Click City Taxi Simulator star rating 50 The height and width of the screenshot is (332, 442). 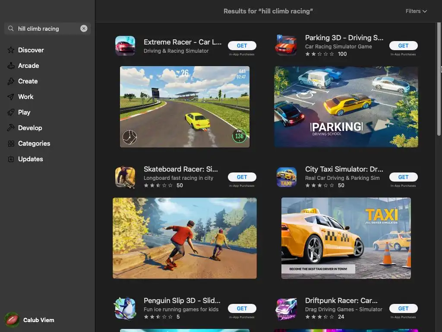[325, 185]
